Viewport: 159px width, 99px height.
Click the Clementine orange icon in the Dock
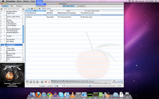[x=107, y=95]
